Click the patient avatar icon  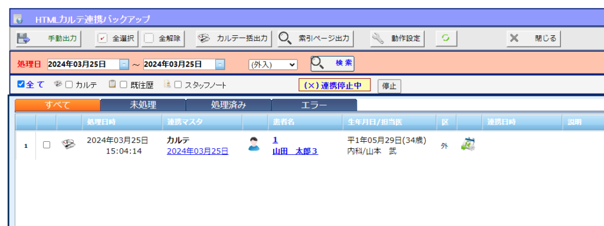[x=254, y=144]
